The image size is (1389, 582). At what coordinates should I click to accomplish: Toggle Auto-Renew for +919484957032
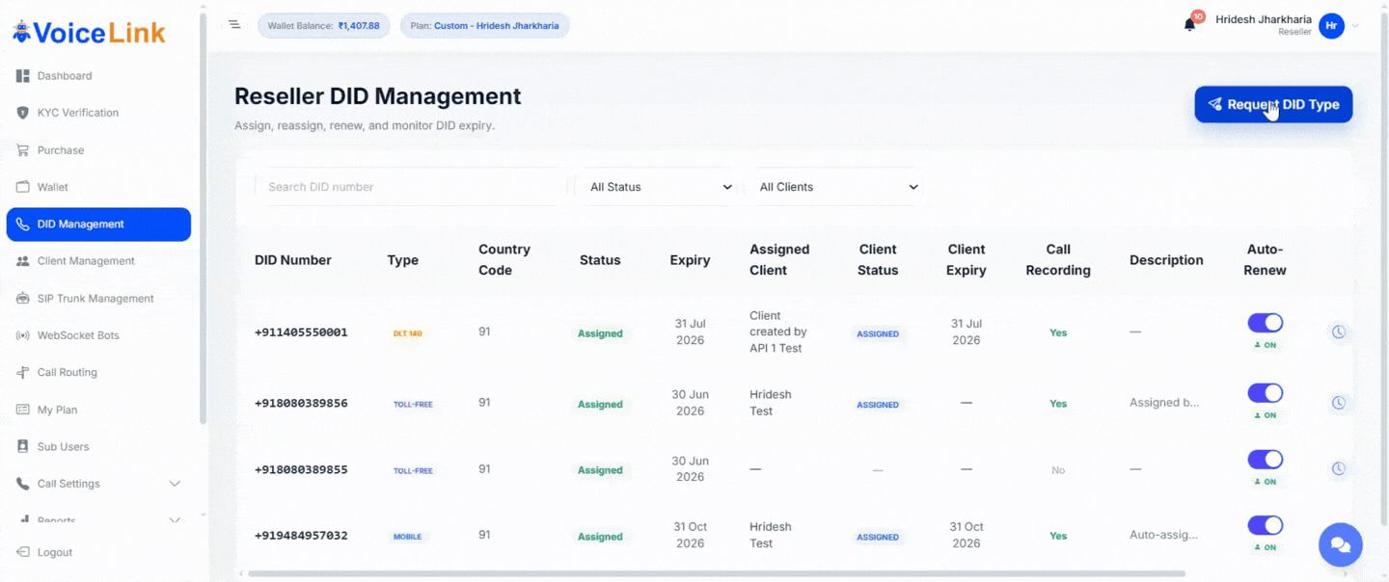click(x=1266, y=525)
